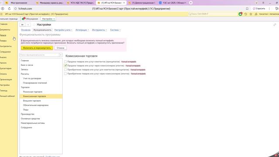This screenshot has width=279, height=157.
Task: Switch to the Начальная страница tab
Action: tap(9, 19)
